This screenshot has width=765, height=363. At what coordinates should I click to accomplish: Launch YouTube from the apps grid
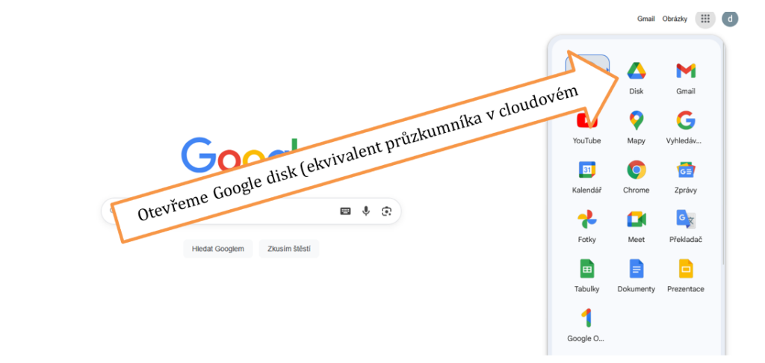587,127
